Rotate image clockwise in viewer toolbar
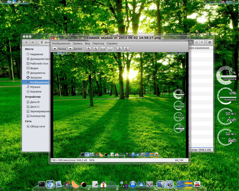Screen dimensions: 239x191 tap(126, 49)
